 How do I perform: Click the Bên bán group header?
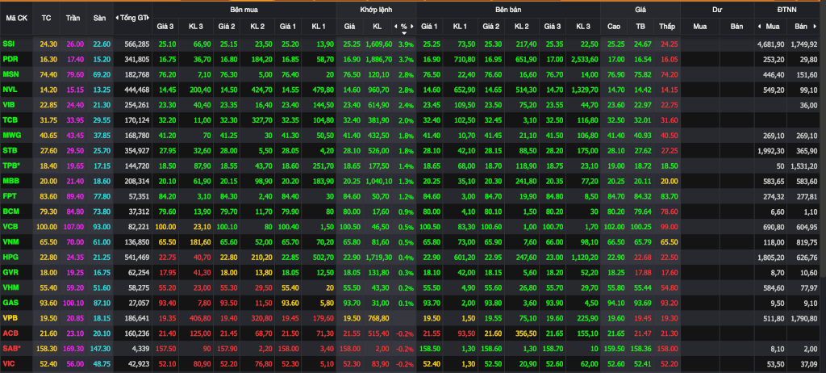(508, 10)
